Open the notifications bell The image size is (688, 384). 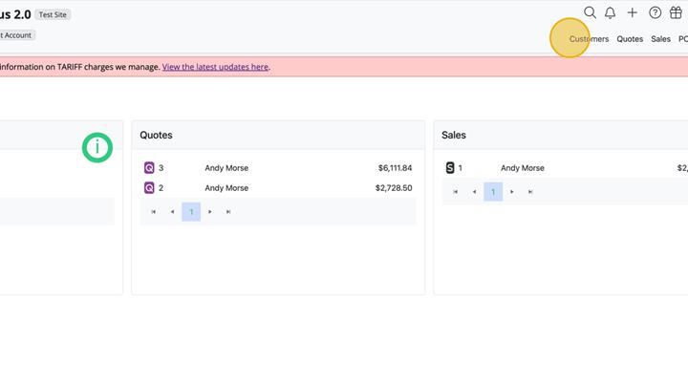(611, 12)
